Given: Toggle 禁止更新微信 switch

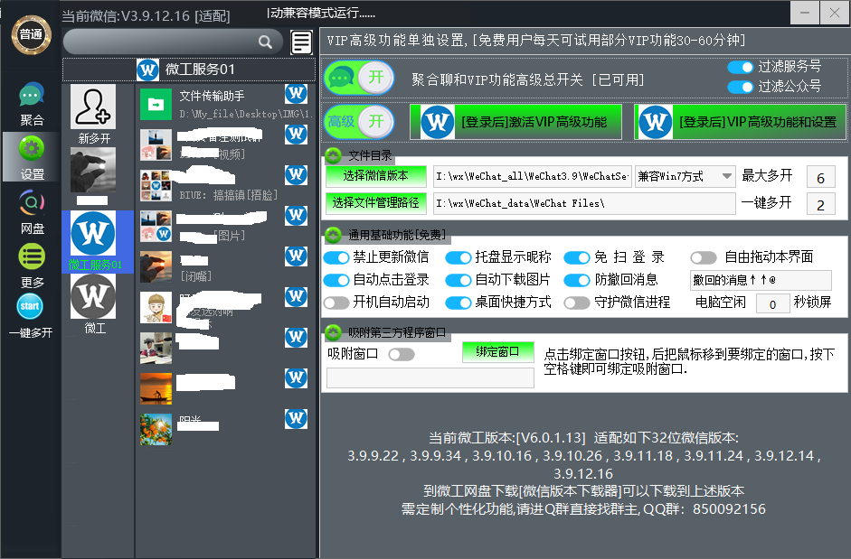Looking at the screenshot, I should [336, 257].
